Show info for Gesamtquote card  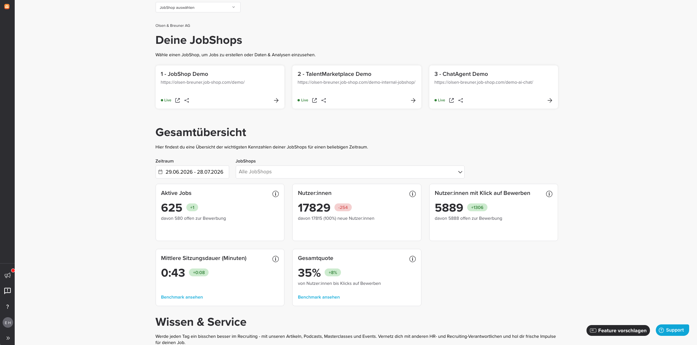(413, 259)
